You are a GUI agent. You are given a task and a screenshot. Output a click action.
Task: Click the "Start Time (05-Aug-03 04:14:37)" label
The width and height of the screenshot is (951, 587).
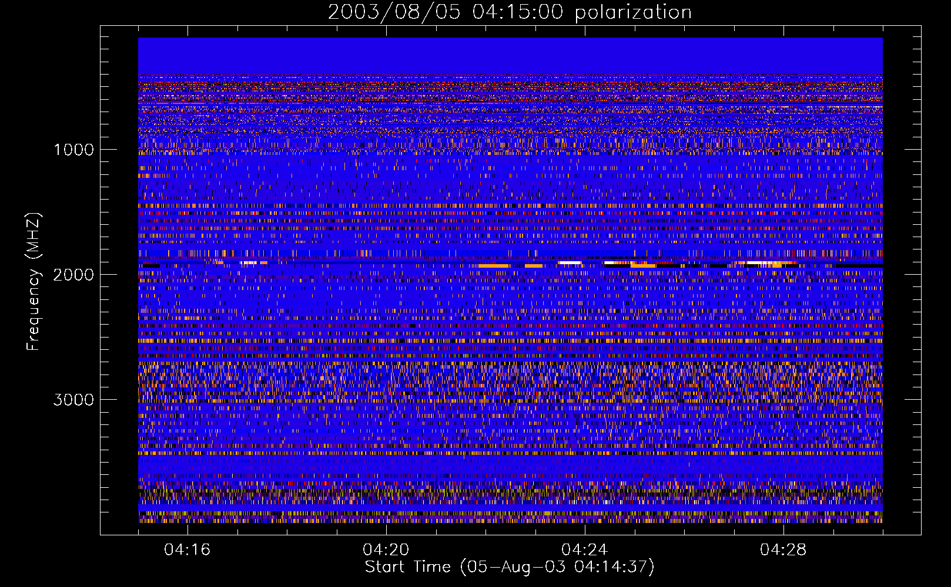tap(510, 567)
